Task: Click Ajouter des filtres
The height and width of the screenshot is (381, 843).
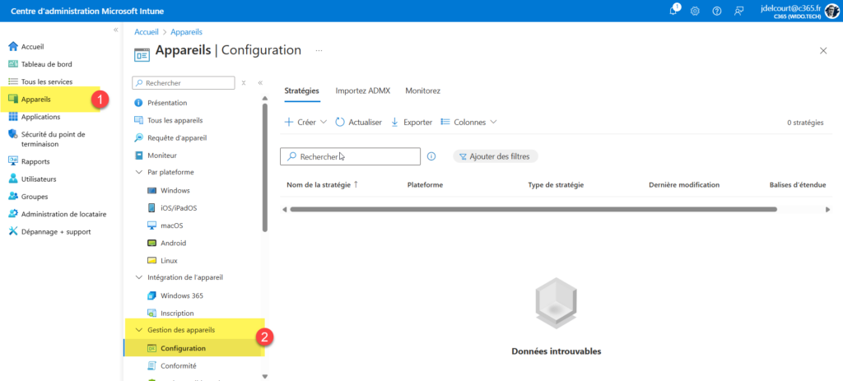Action: tap(495, 156)
